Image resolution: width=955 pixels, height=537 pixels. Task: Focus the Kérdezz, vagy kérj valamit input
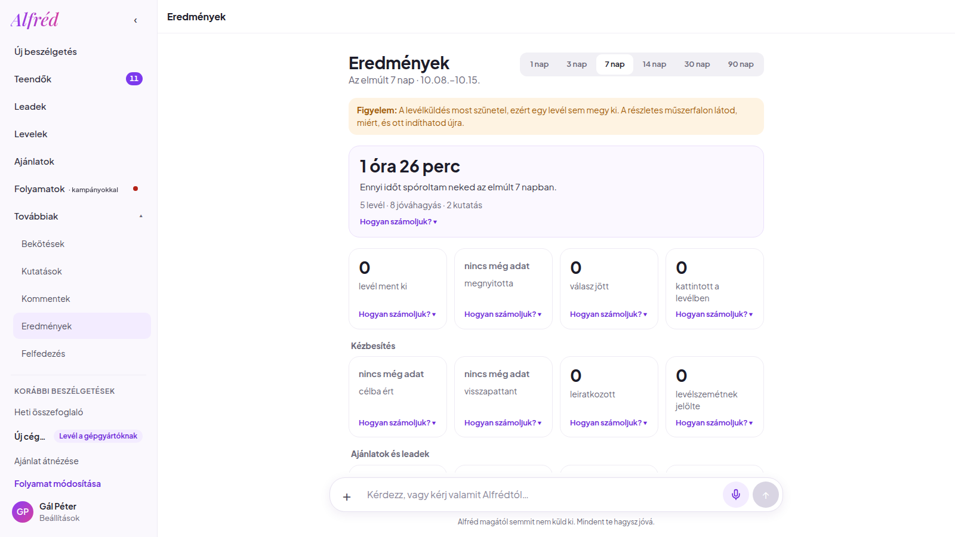coord(540,495)
